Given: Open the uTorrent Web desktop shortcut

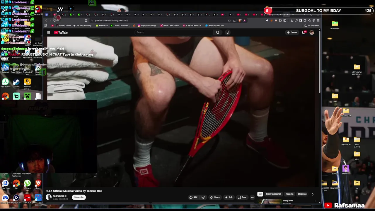Looking at the screenshot, I should click(27, 185).
